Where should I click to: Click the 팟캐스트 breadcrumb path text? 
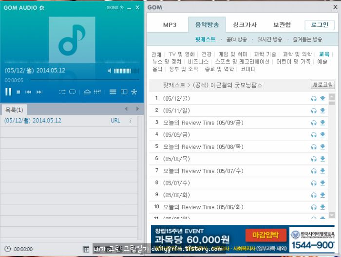[x=174, y=85]
